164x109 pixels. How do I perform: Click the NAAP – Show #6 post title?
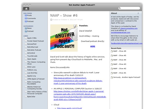64,16
